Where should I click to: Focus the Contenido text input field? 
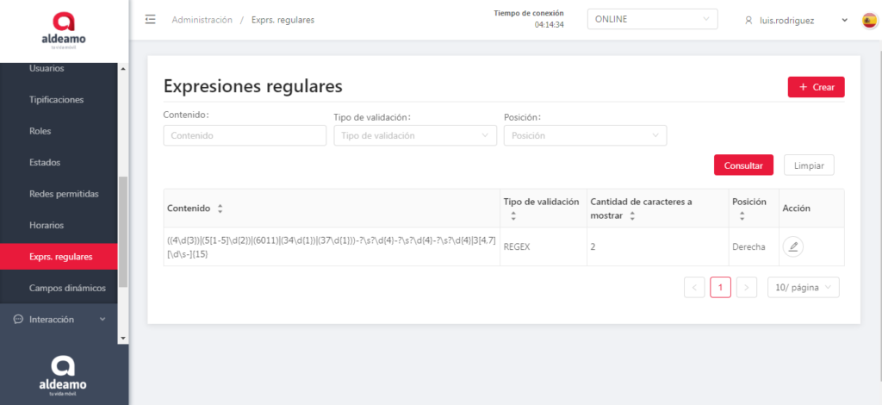(x=245, y=135)
